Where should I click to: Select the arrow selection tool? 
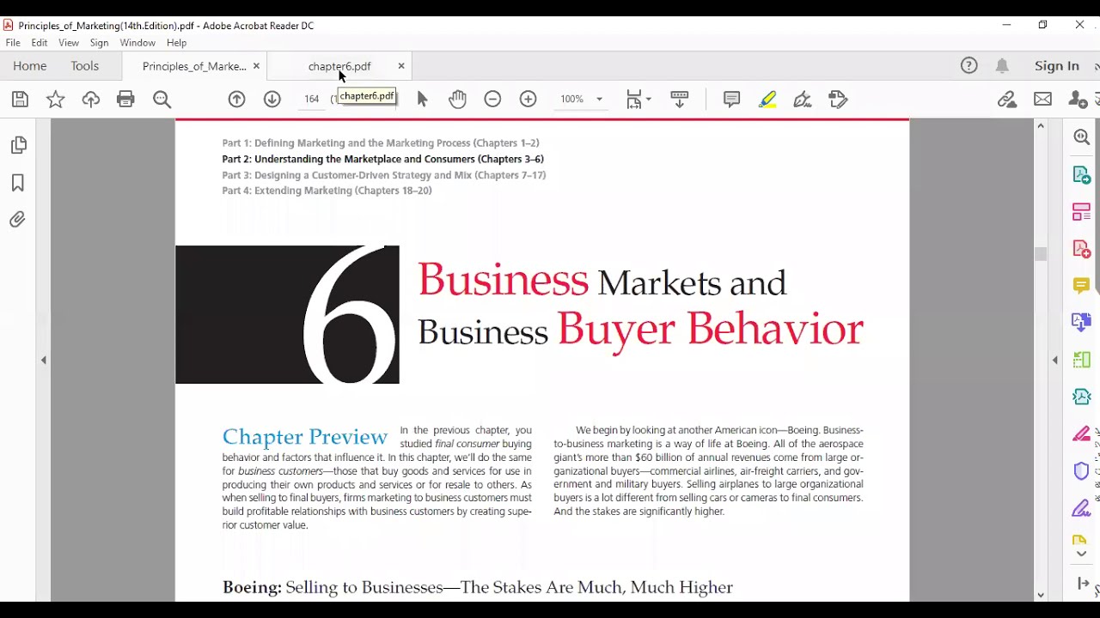click(422, 100)
